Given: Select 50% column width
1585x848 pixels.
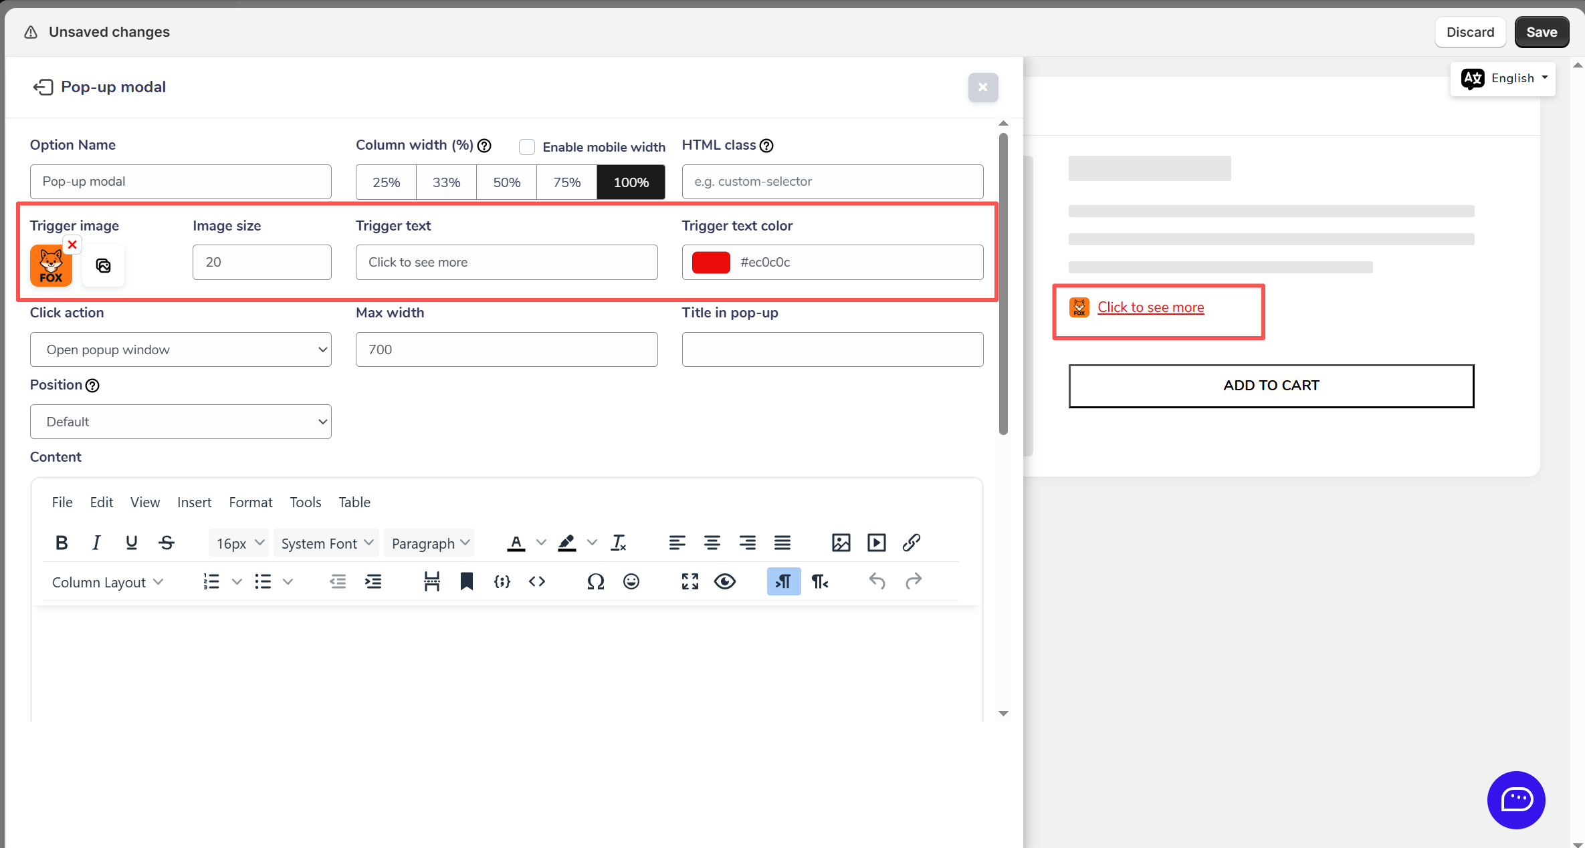Looking at the screenshot, I should click(x=506, y=182).
